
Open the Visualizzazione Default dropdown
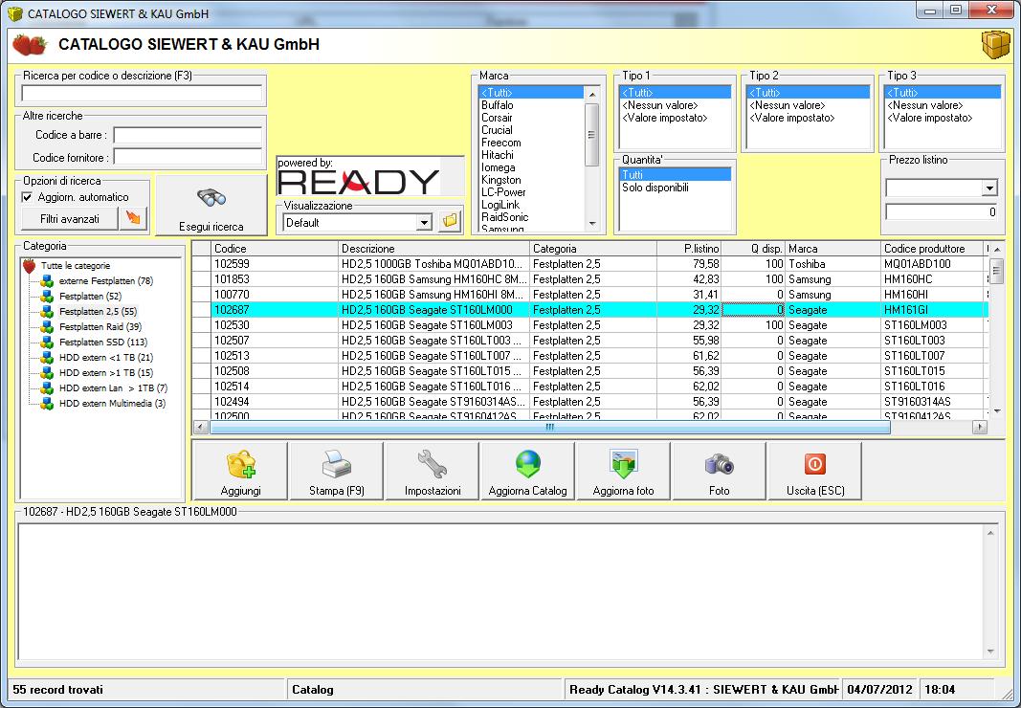(424, 222)
